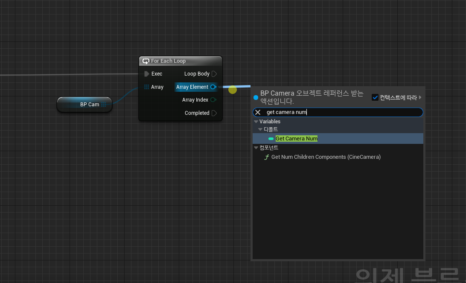Click the For Each Loop node title
Viewport: 466px width, 283px height.
click(168, 61)
